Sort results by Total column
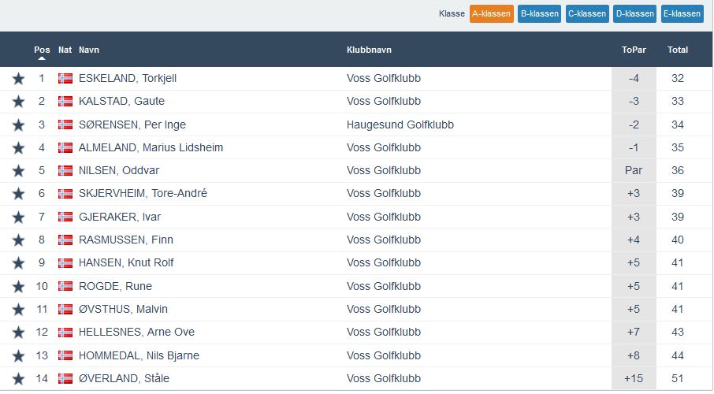Screen dimensions: 714x394 [677, 50]
